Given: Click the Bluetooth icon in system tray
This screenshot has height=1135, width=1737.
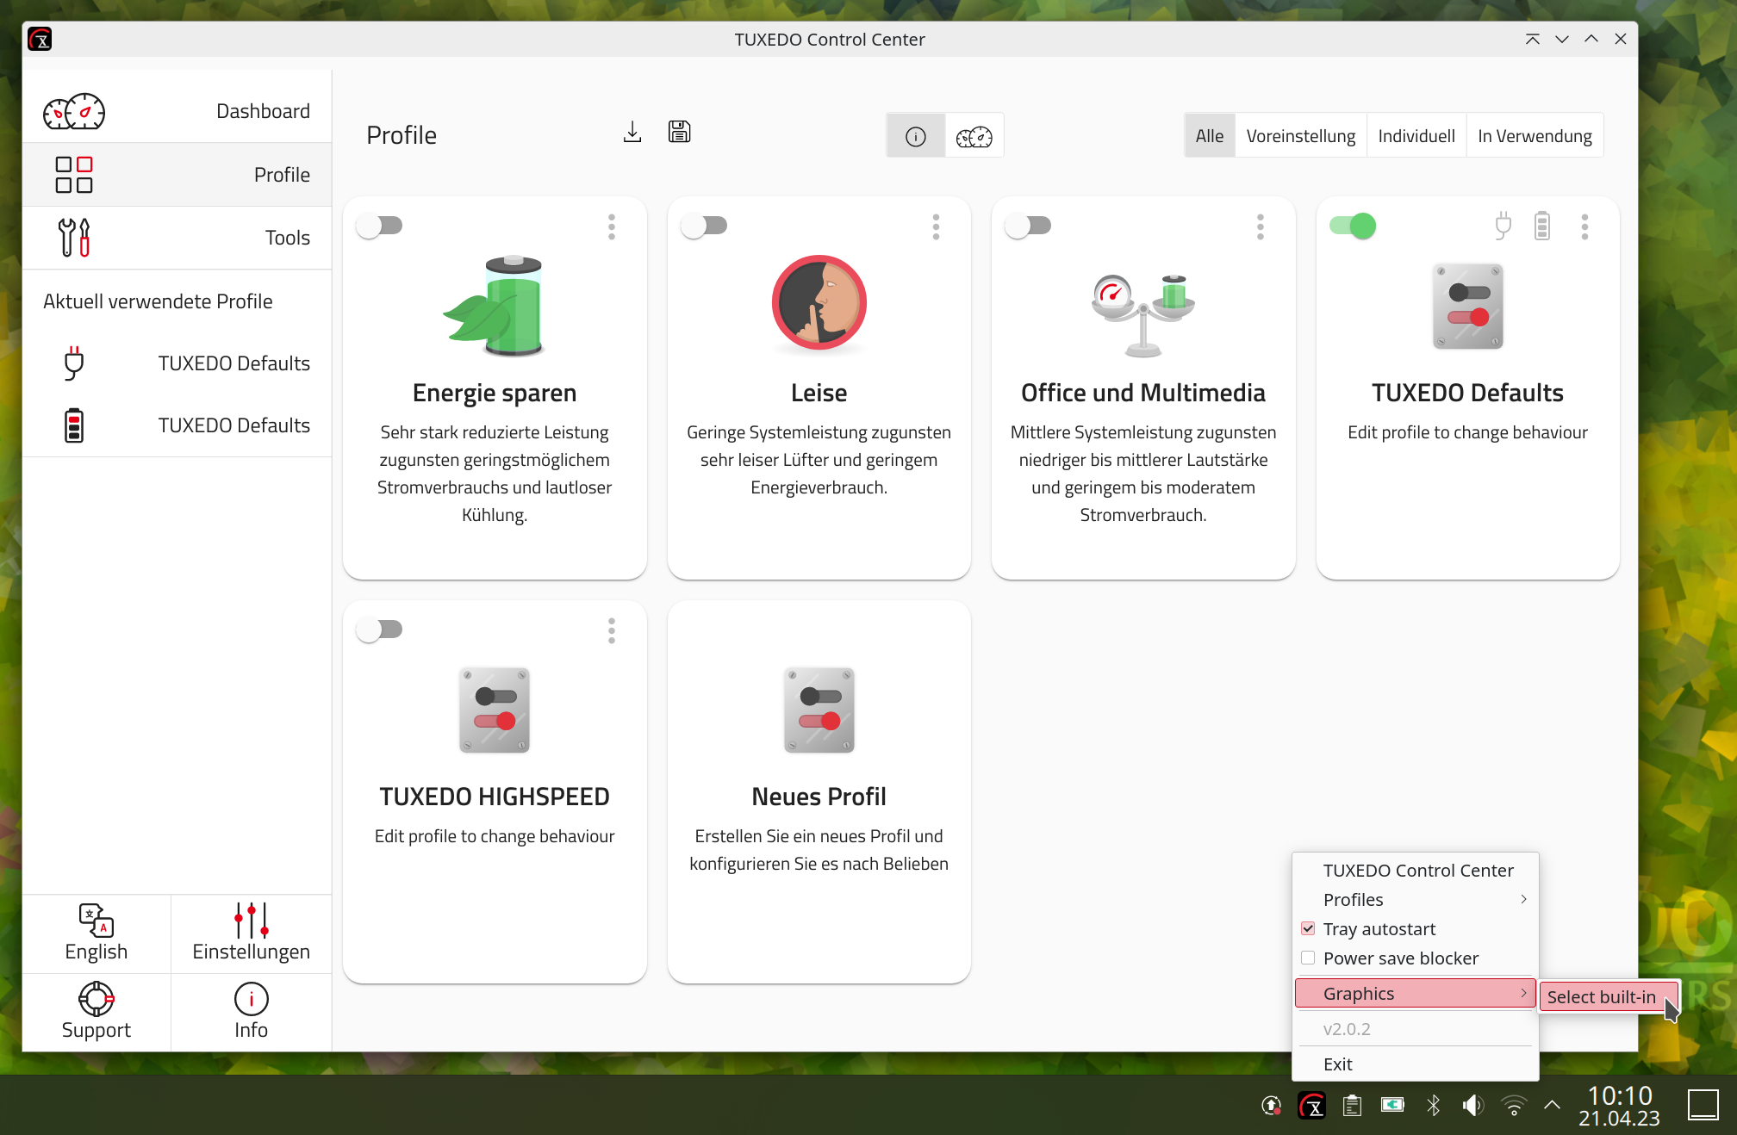Looking at the screenshot, I should tap(1434, 1106).
